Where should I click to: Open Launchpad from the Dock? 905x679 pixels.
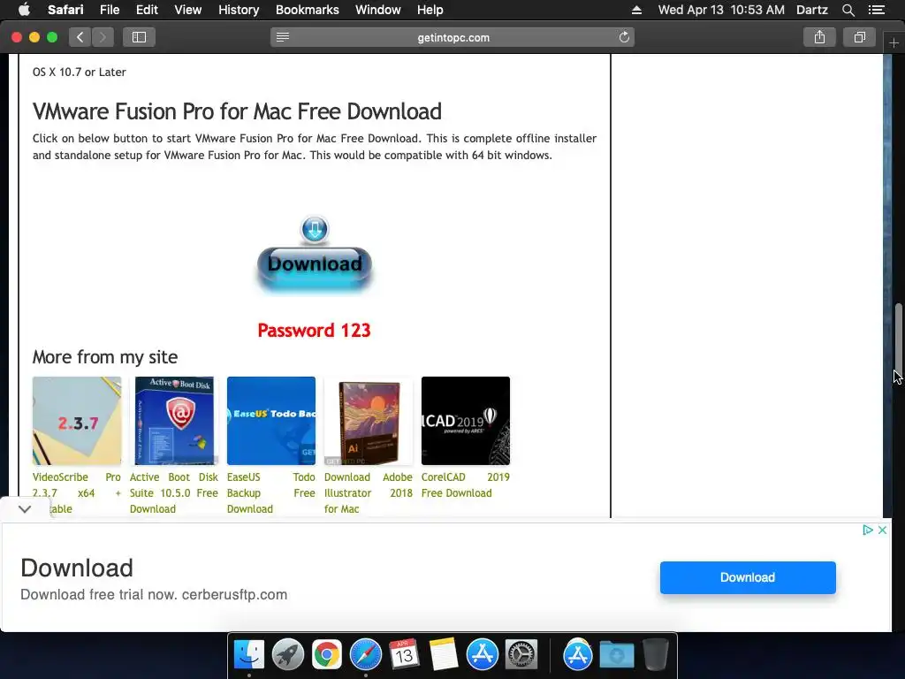[x=287, y=655]
